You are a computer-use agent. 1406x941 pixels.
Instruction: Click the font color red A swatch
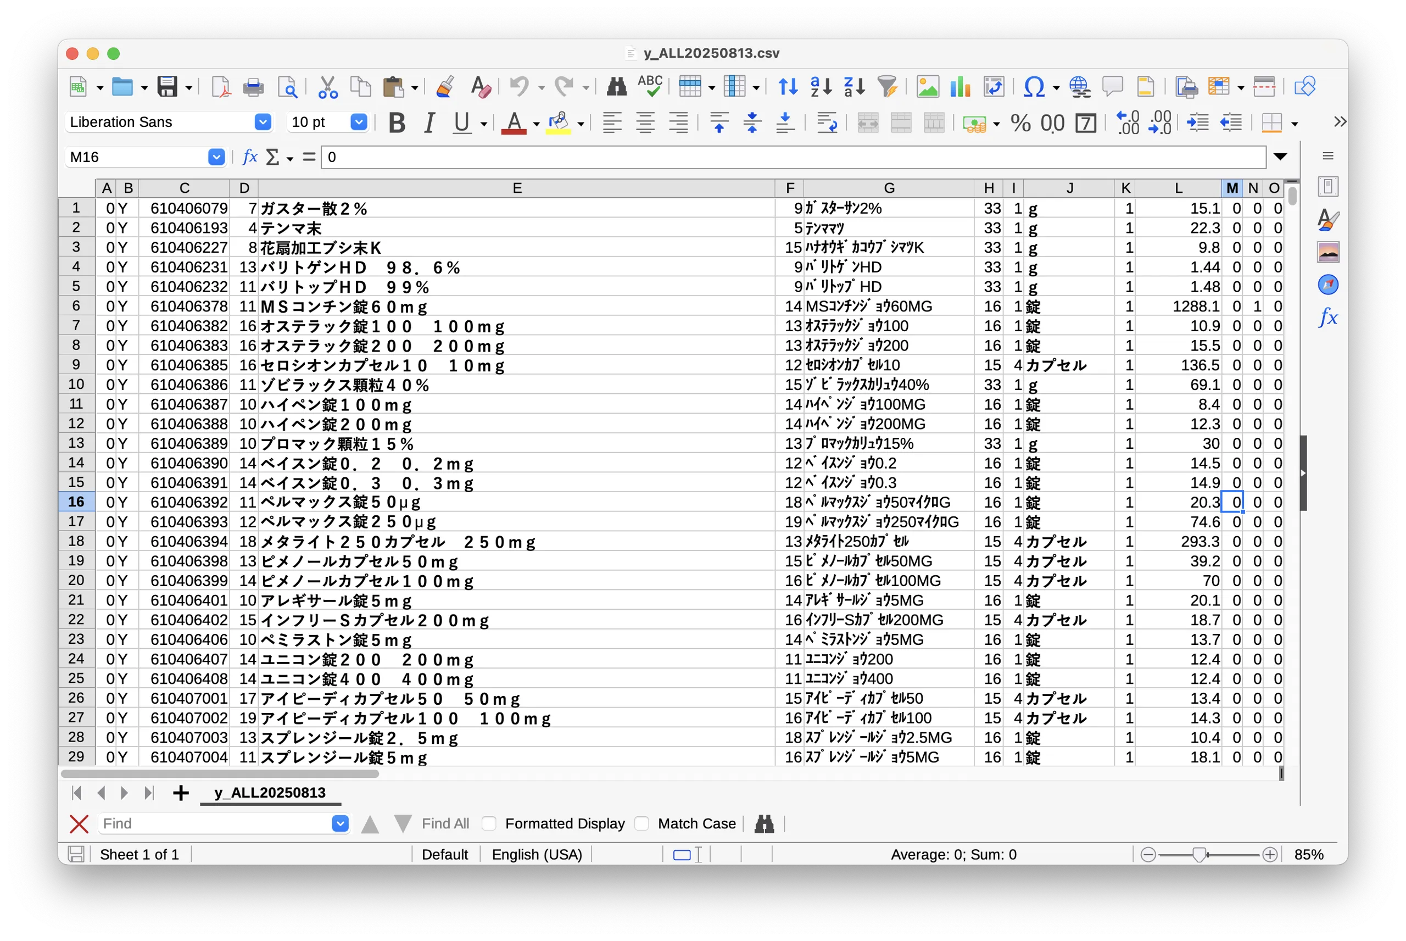click(514, 123)
